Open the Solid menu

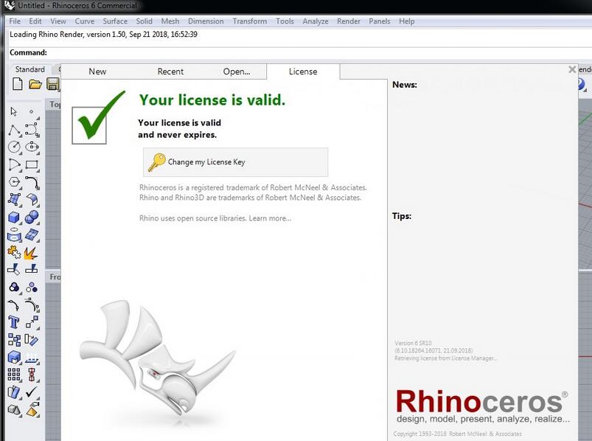tap(144, 21)
